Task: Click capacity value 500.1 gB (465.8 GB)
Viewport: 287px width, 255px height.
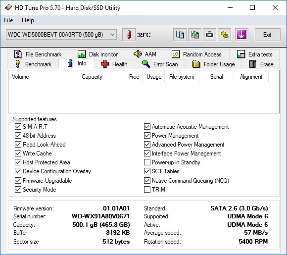Action: point(101,225)
